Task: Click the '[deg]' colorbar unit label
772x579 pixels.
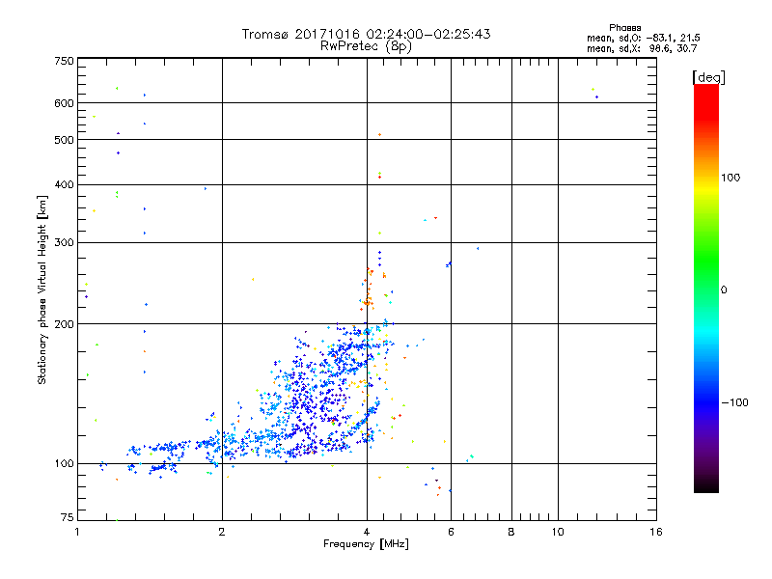Action: 708,77
